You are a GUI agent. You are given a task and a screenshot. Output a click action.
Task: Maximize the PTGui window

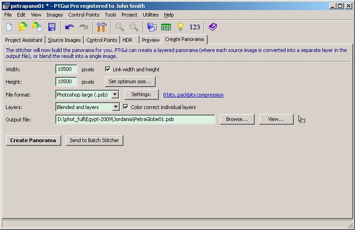[340, 6]
